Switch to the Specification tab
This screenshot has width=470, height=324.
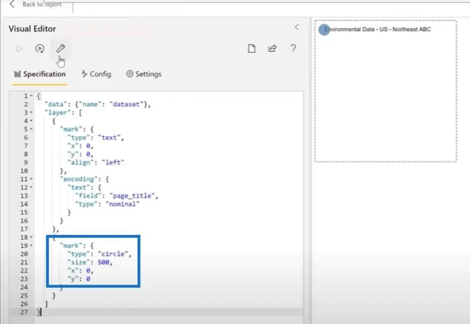[39, 74]
